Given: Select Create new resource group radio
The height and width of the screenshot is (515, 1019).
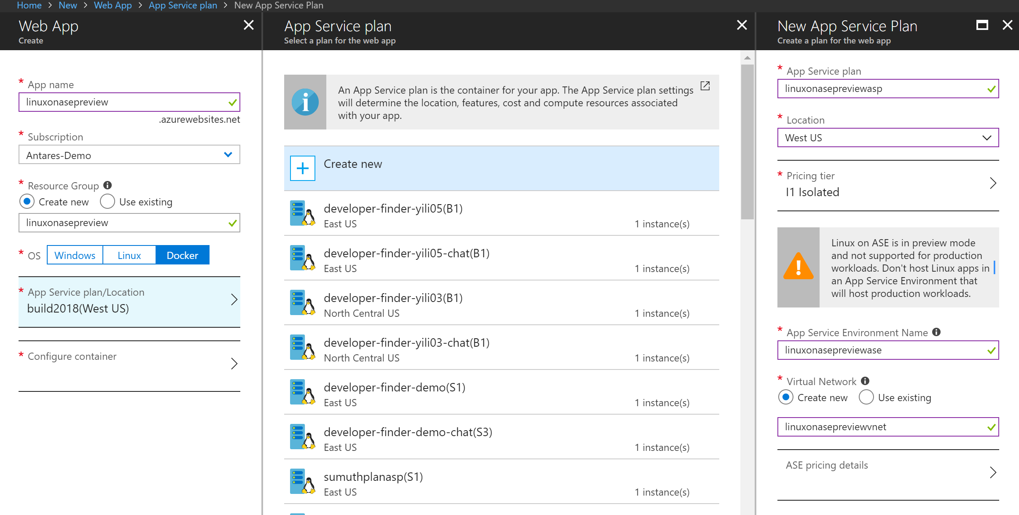Looking at the screenshot, I should point(27,202).
